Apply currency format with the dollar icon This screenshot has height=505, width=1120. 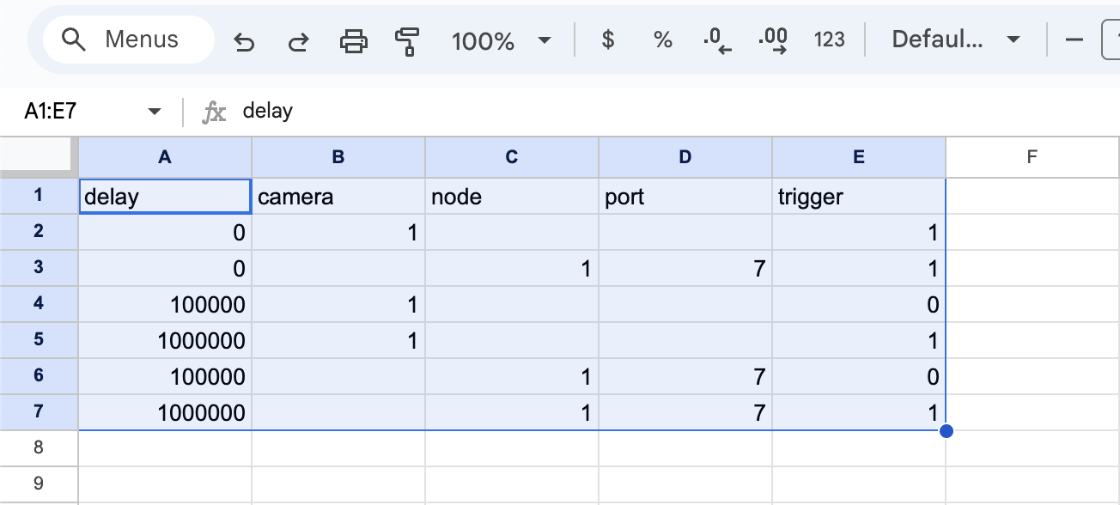pos(607,40)
